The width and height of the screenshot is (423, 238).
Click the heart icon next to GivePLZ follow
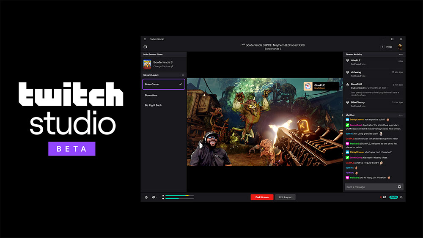[x=347, y=60]
